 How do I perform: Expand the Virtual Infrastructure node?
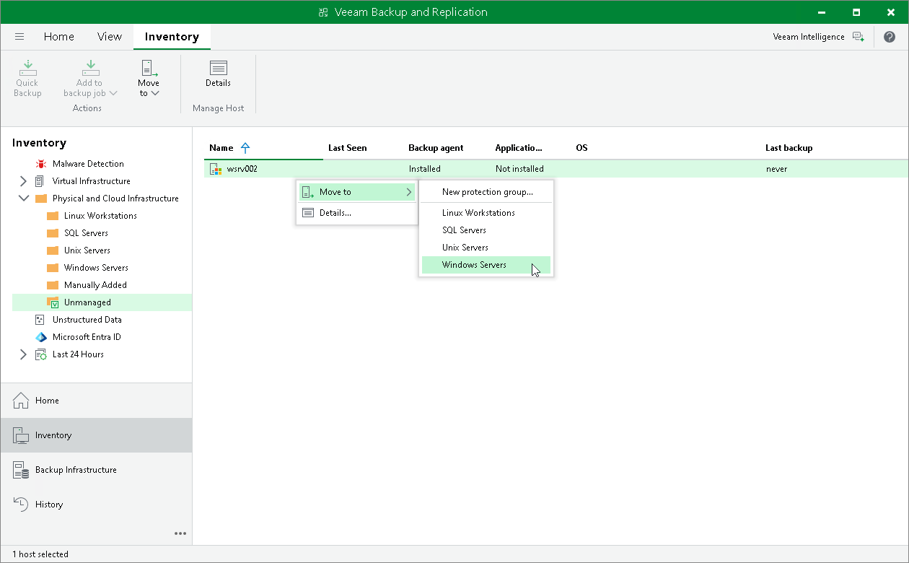tap(23, 181)
